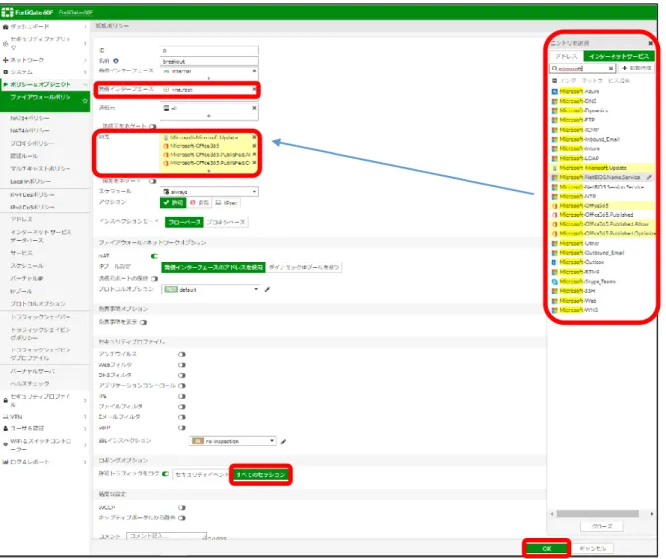This screenshot has height=559, width=666.
Task: Edit the protocol options pencil icon
Action: tap(267, 290)
